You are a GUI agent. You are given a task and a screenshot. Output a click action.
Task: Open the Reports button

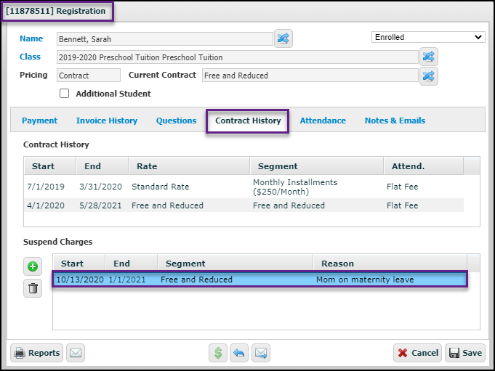37,354
